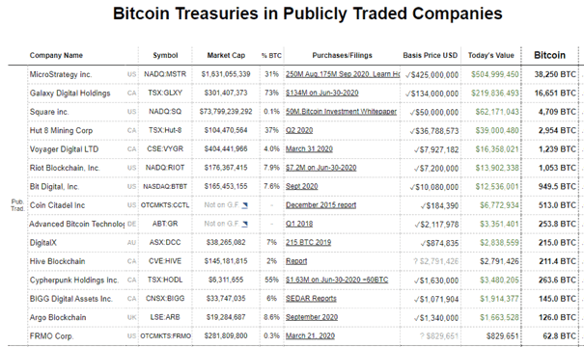Open DigitalX 215 BTC 2019 link
Image resolution: width=584 pixels, height=347 pixels.
[x=308, y=243]
